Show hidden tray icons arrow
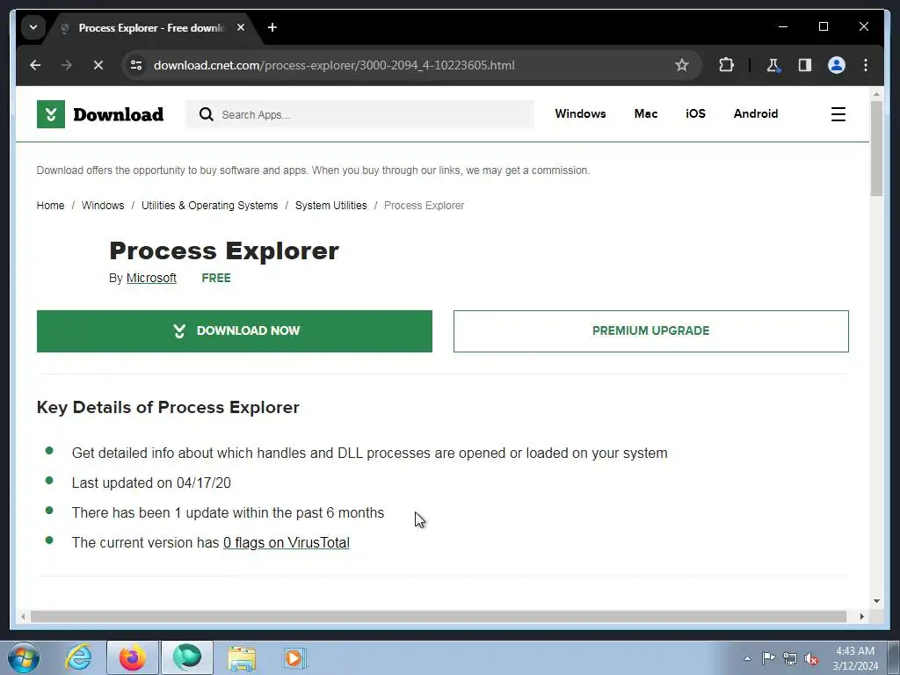Image resolution: width=900 pixels, height=675 pixels. pyautogui.click(x=747, y=658)
